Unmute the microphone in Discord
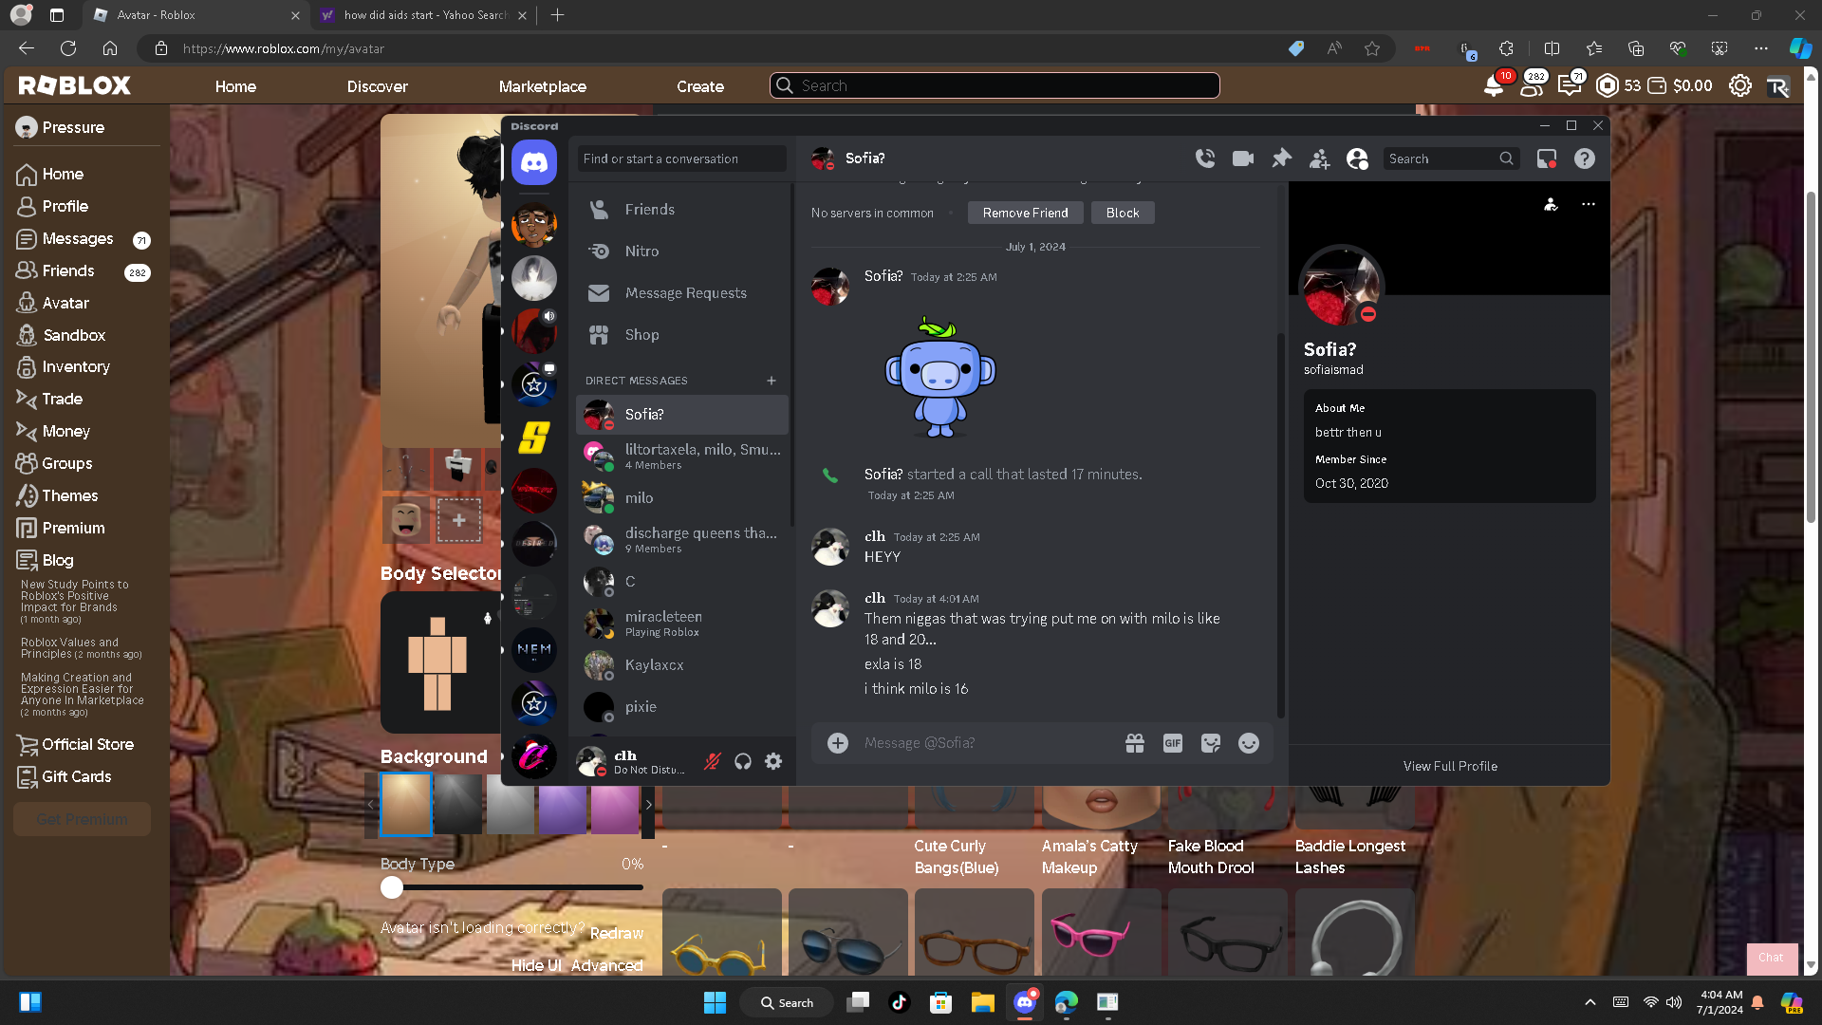 pos(712,761)
